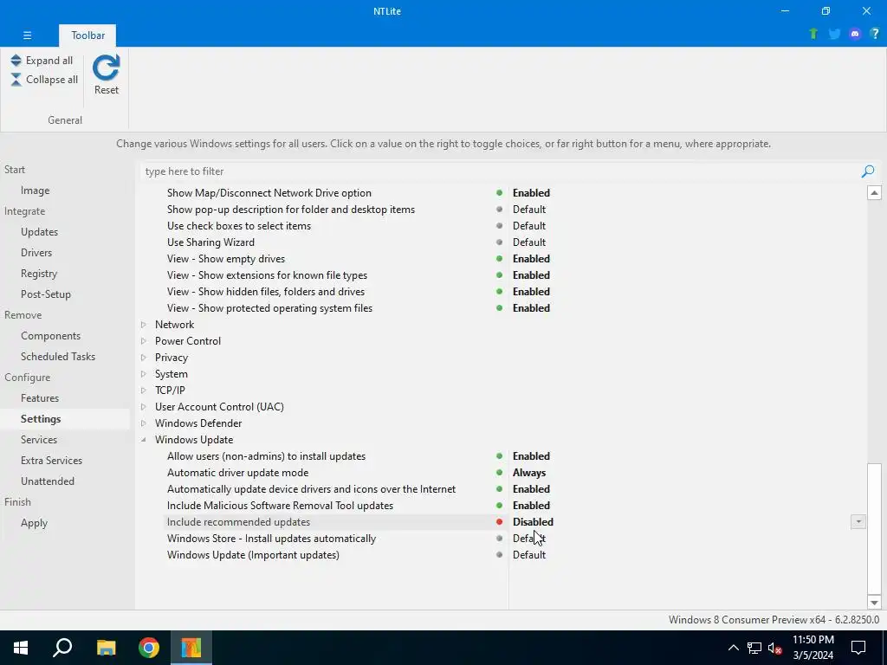
Task: Toggle Automatic driver update mode 'Always' value
Action: [x=529, y=473]
